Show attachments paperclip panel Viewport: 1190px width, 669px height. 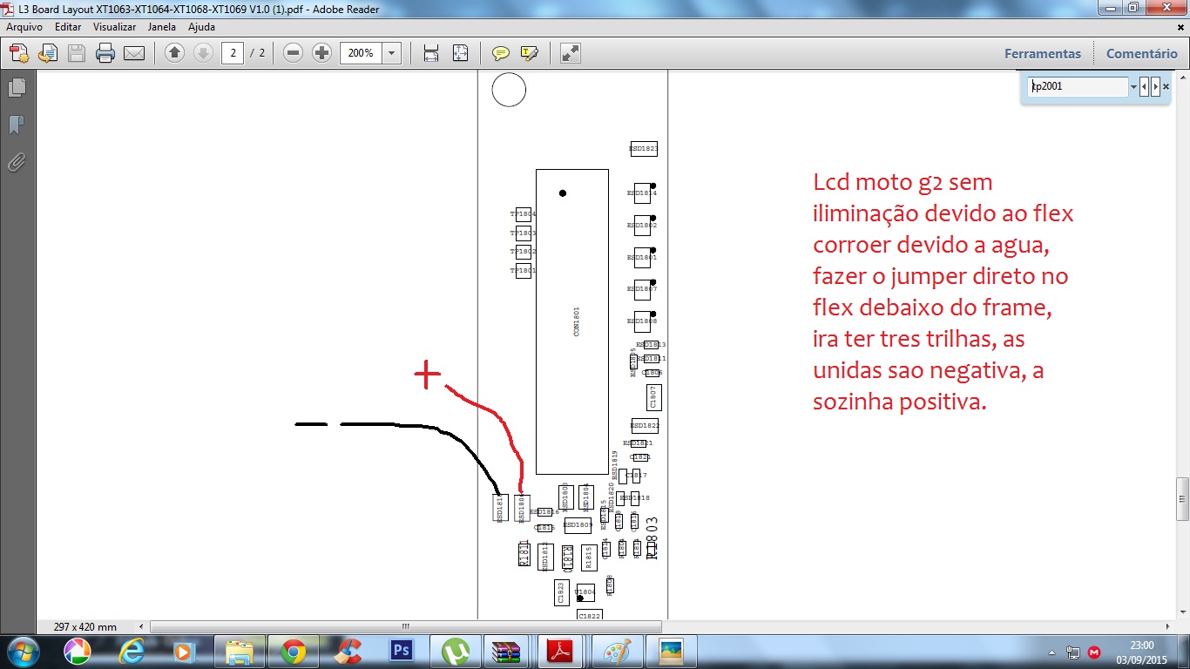coord(17,162)
